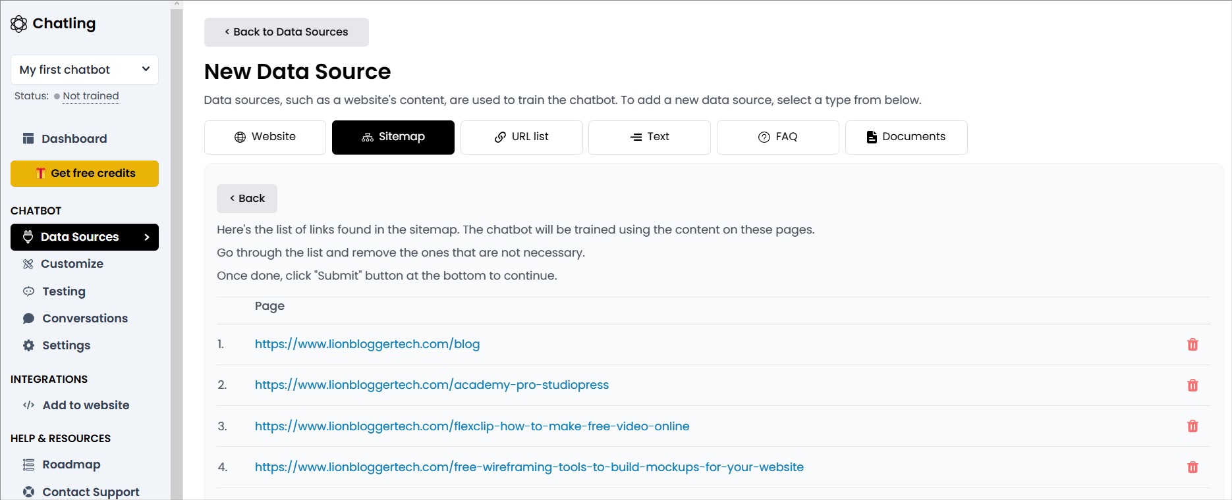Switch to the URL list tab
The width and height of the screenshot is (1232, 500).
pyautogui.click(x=521, y=137)
